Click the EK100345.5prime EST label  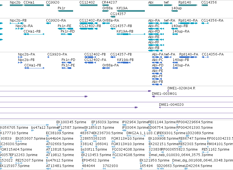pos(71,122)
